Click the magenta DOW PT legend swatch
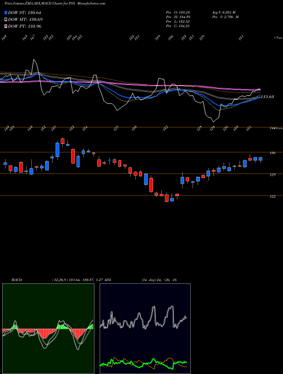Image resolution: width=283 pixels, height=374 pixels. tap(6, 26)
